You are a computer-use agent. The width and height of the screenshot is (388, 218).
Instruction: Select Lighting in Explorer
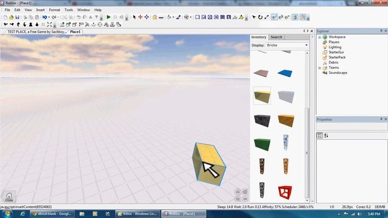pos(335,47)
